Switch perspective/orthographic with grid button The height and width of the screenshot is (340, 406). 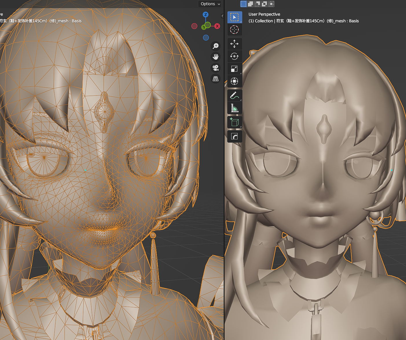[x=216, y=79]
